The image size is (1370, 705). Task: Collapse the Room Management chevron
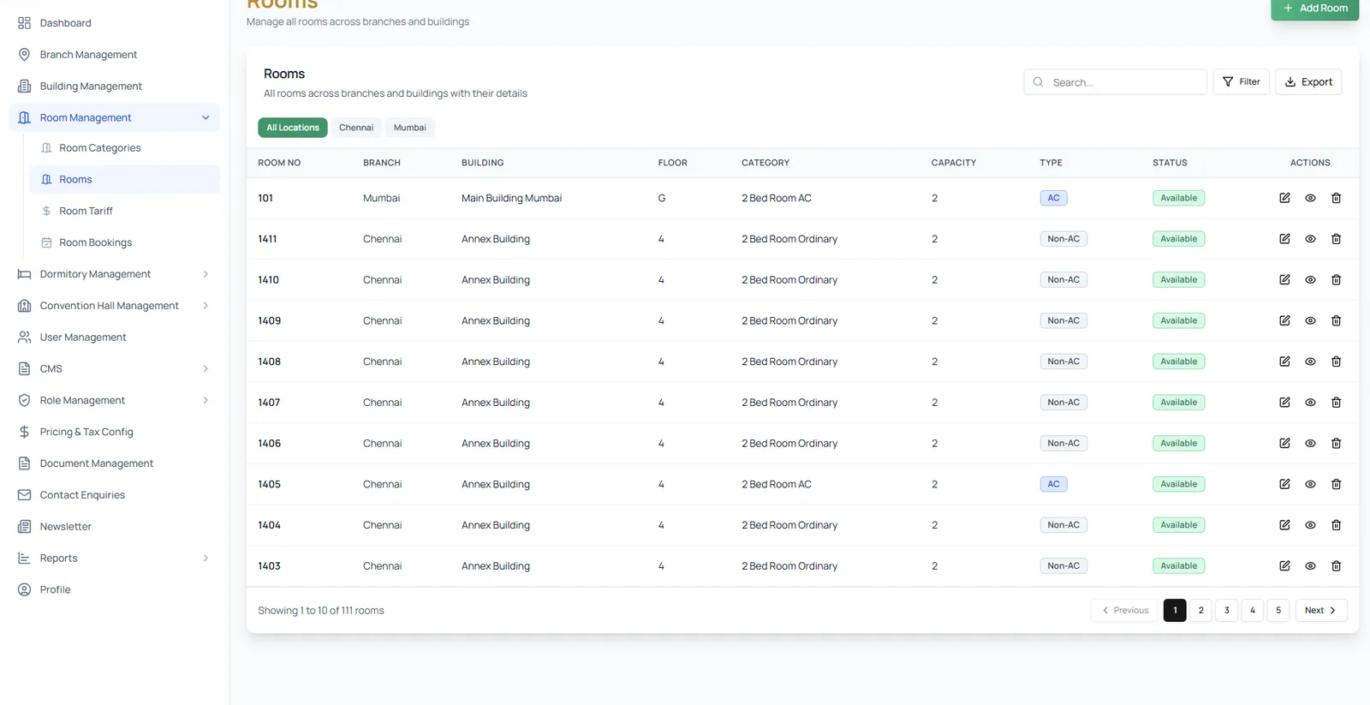point(205,117)
